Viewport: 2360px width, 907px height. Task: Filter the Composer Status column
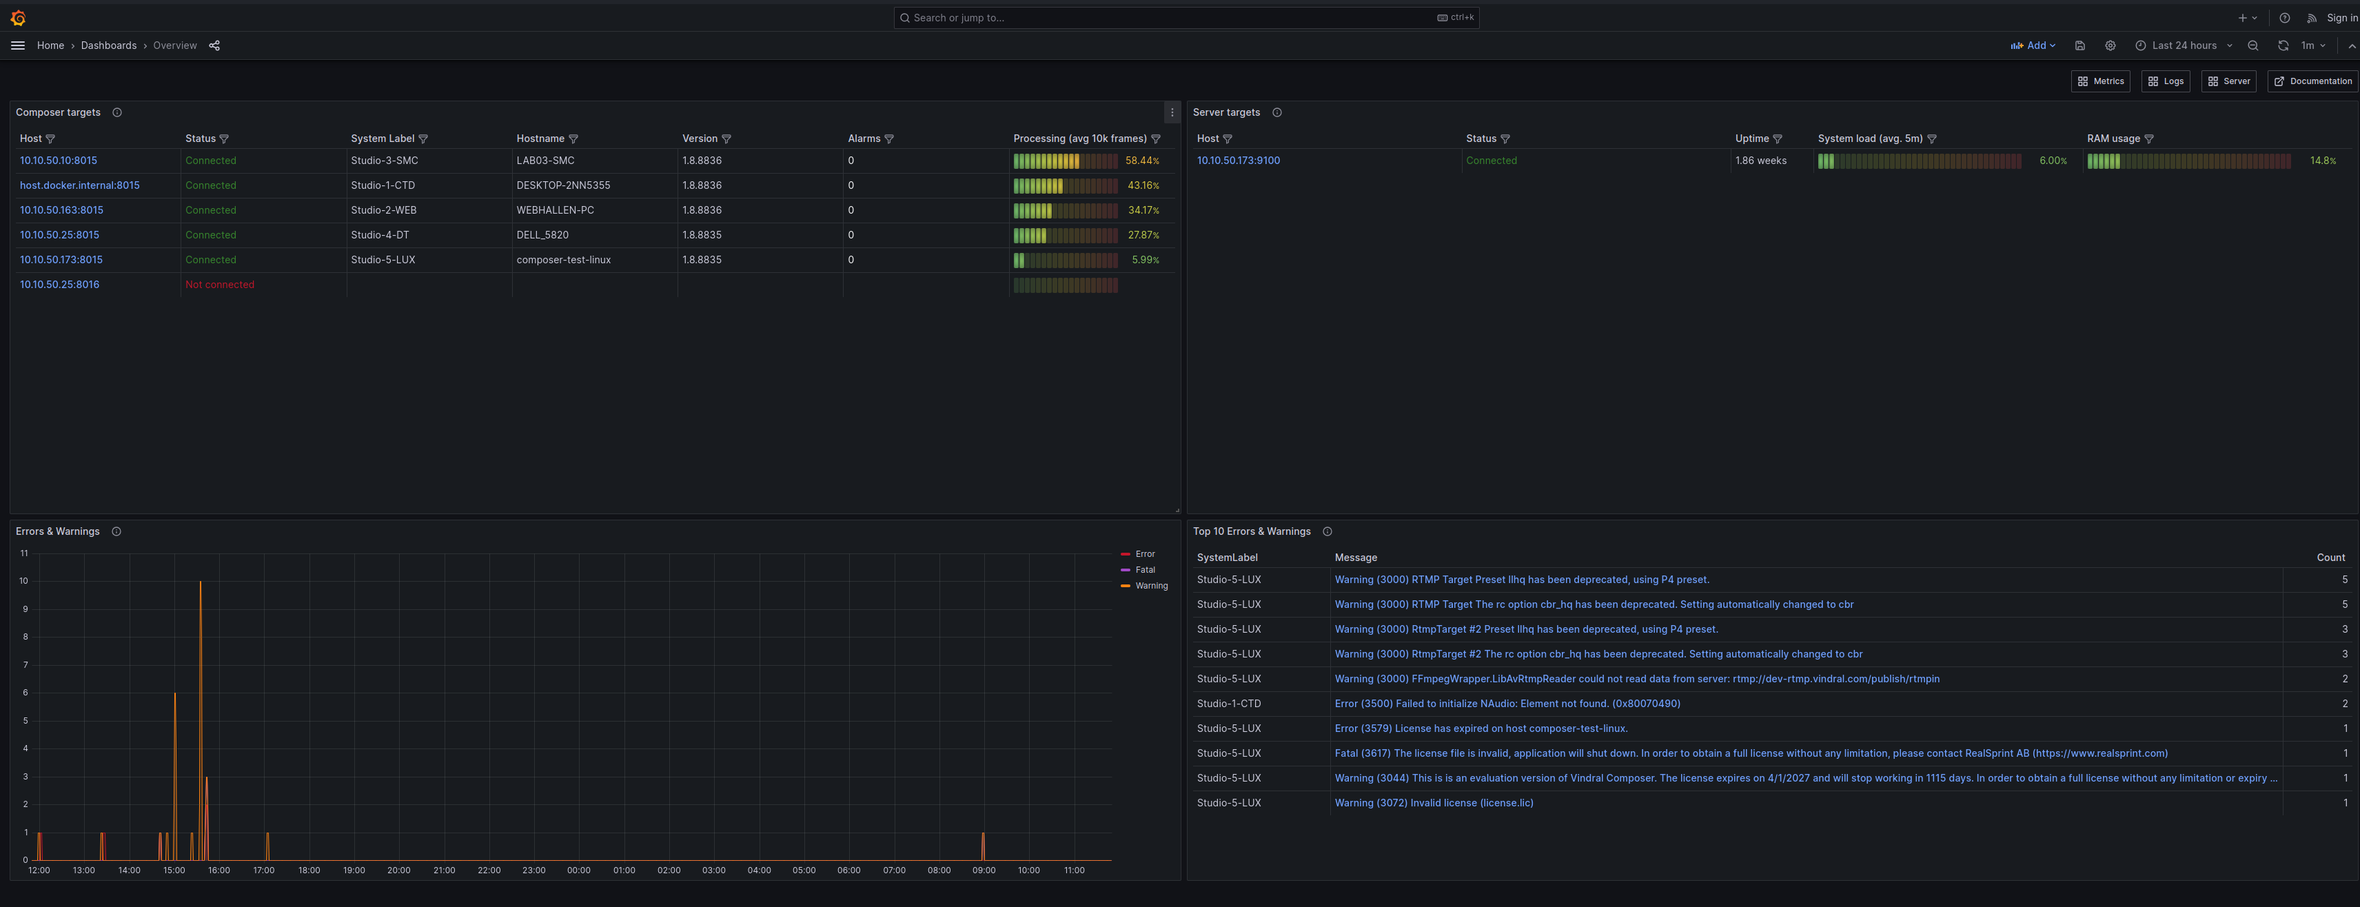coord(225,139)
